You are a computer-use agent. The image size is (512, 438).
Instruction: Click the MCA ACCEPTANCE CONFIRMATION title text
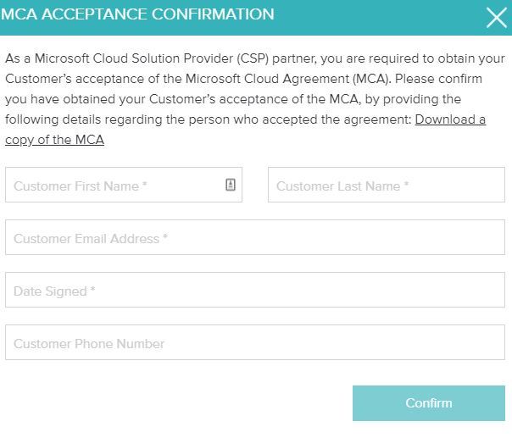click(x=138, y=14)
